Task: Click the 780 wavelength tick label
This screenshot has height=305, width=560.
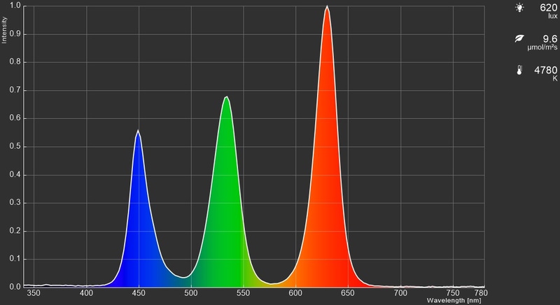Action: click(481, 293)
